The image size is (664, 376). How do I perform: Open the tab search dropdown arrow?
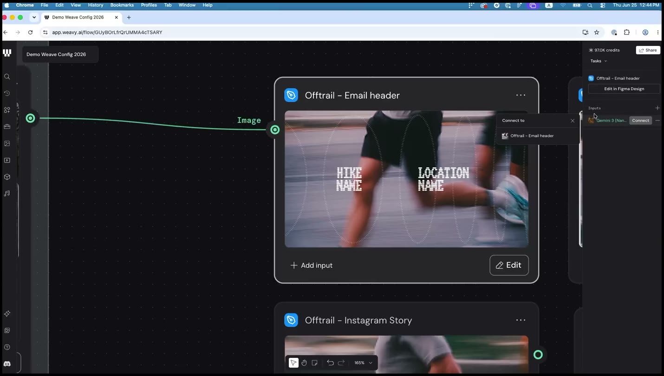click(x=34, y=17)
